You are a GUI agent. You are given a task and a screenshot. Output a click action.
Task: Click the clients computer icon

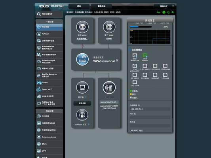click(82, 87)
